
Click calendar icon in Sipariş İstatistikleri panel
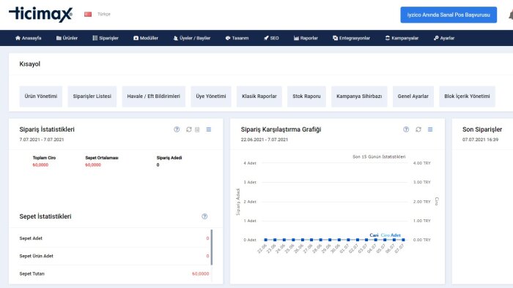click(197, 129)
